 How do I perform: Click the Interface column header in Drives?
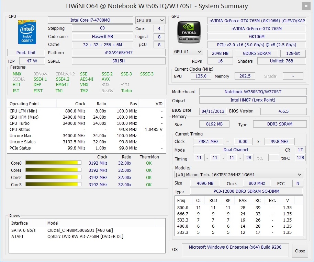click(27, 223)
